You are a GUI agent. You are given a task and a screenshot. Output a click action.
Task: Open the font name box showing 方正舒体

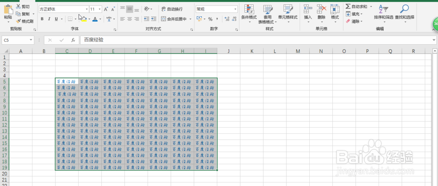[x=64, y=9]
